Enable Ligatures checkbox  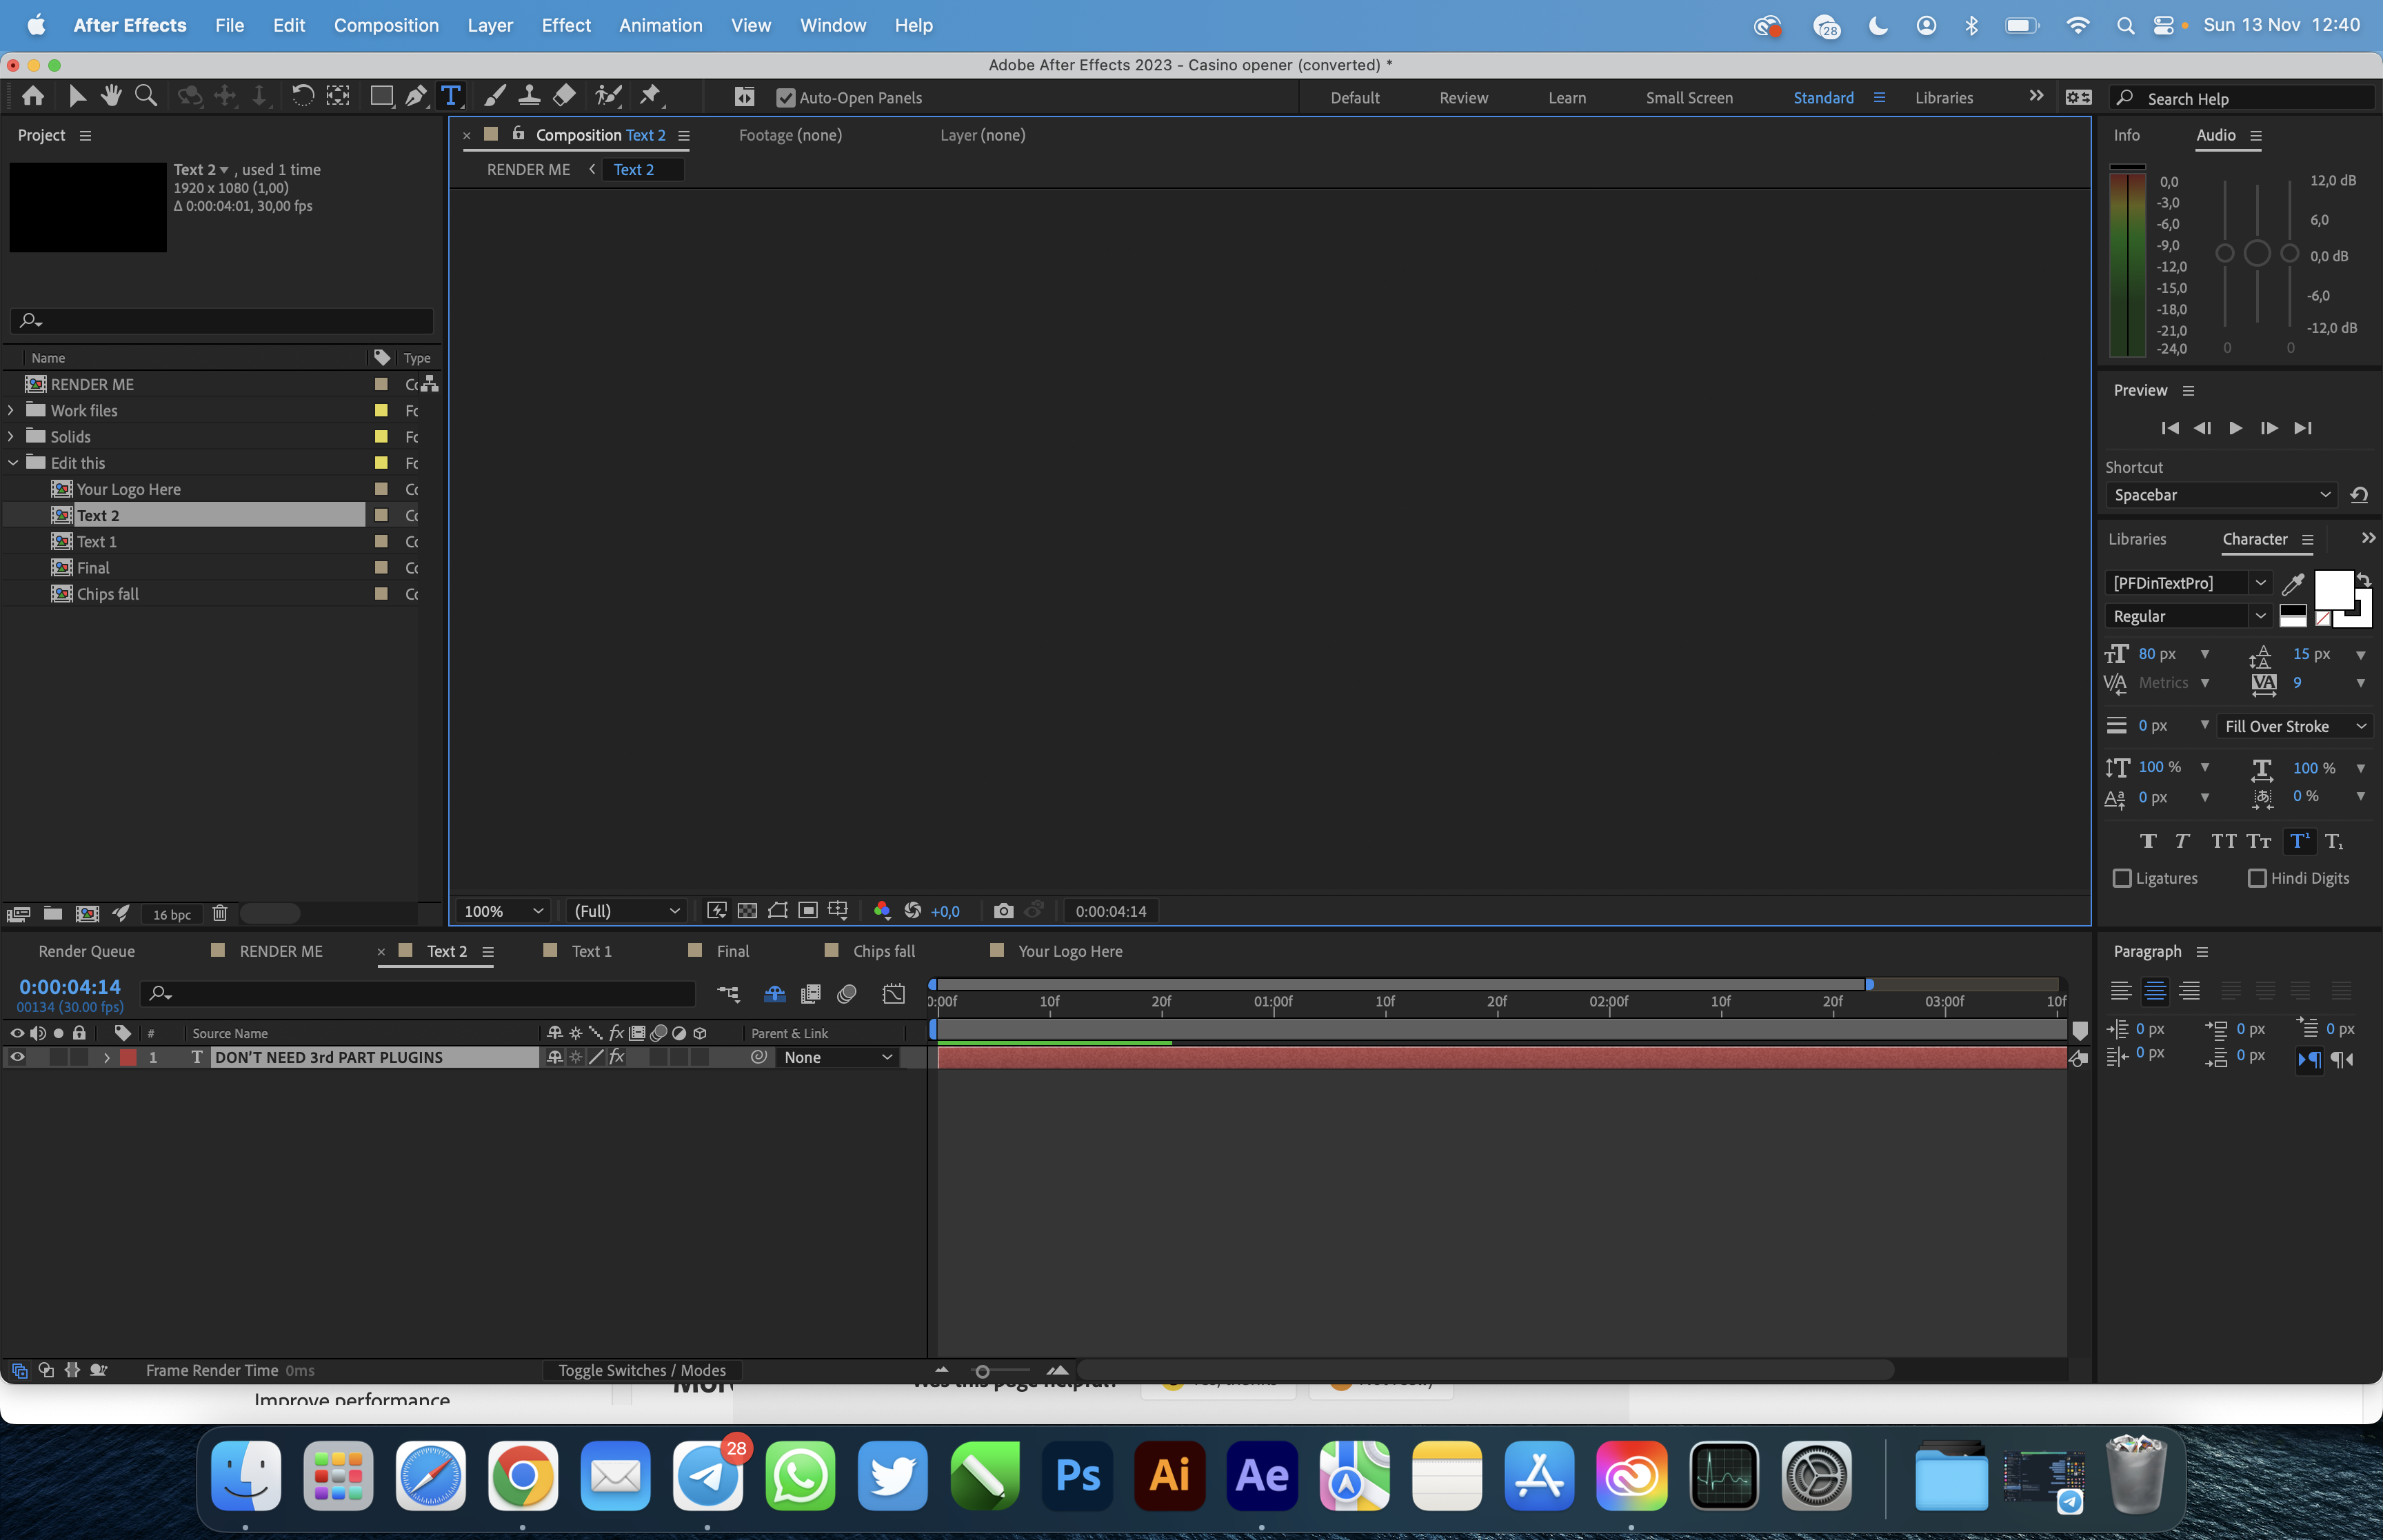tap(2122, 878)
